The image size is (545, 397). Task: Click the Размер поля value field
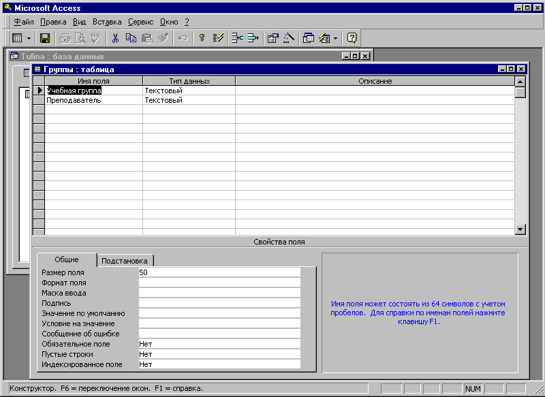[x=219, y=272]
